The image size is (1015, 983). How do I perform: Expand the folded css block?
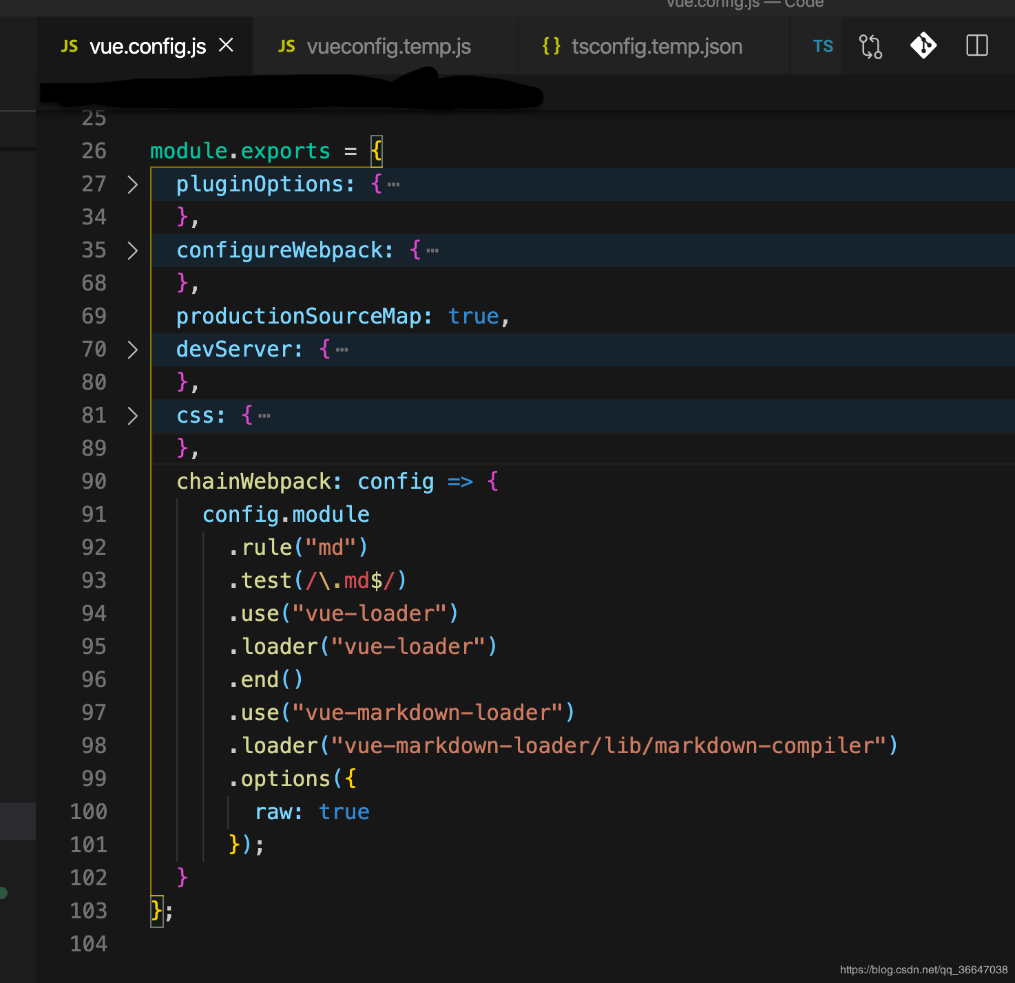click(133, 416)
